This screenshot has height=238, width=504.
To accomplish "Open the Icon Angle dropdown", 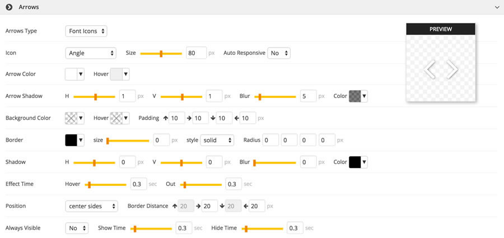I will (x=91, y=53).
